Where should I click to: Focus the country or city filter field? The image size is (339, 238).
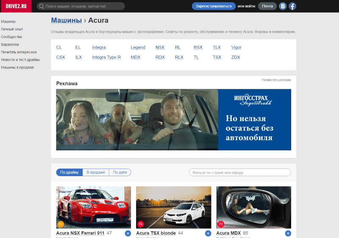pyautogui.click(x=240, y=172)
